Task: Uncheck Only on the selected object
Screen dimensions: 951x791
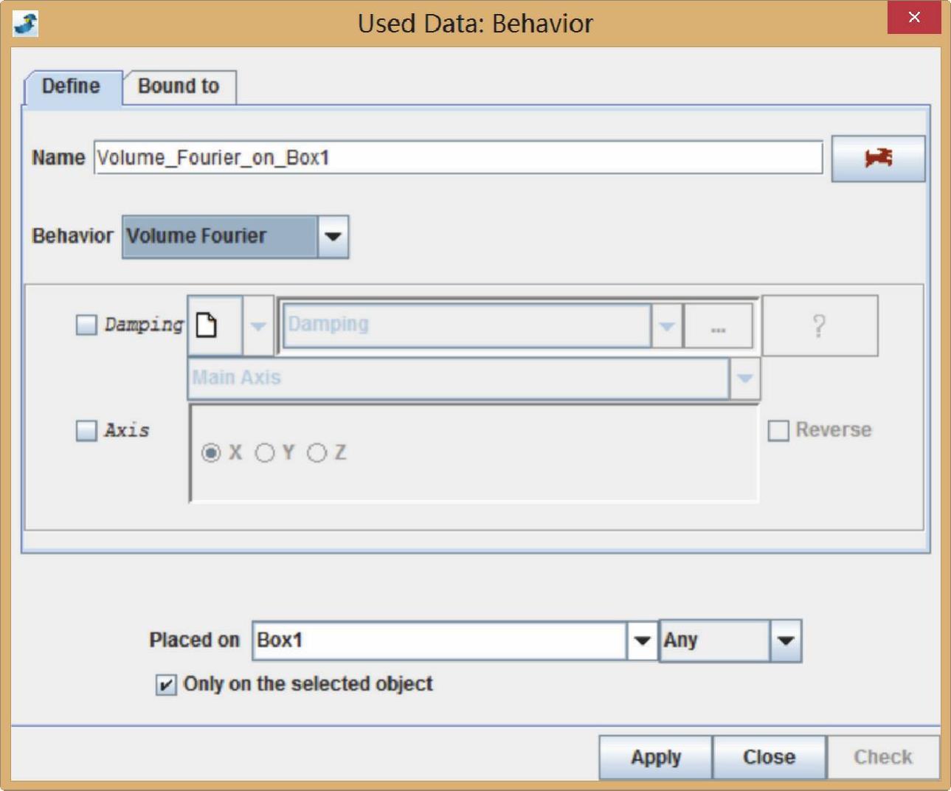Action: [166, 685]
